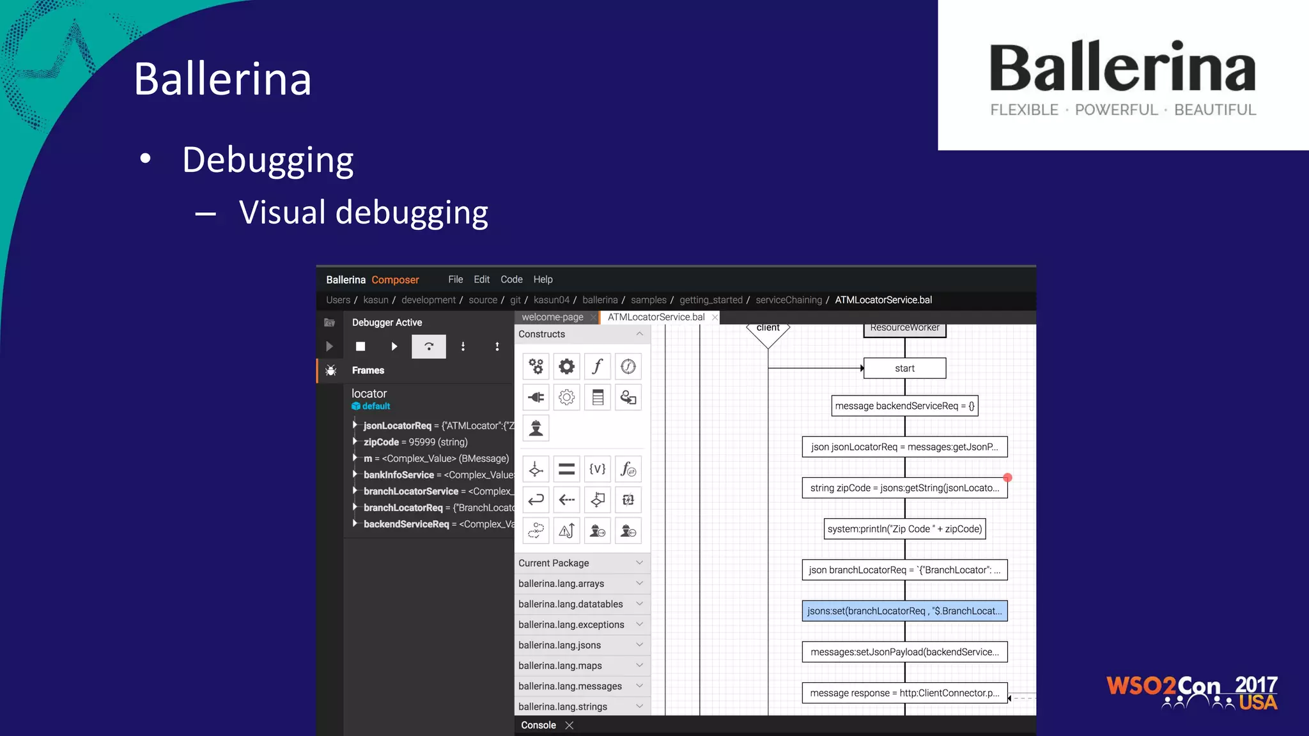Open the Edit menu
This screenshot has height=736, width=1309.
482,279
